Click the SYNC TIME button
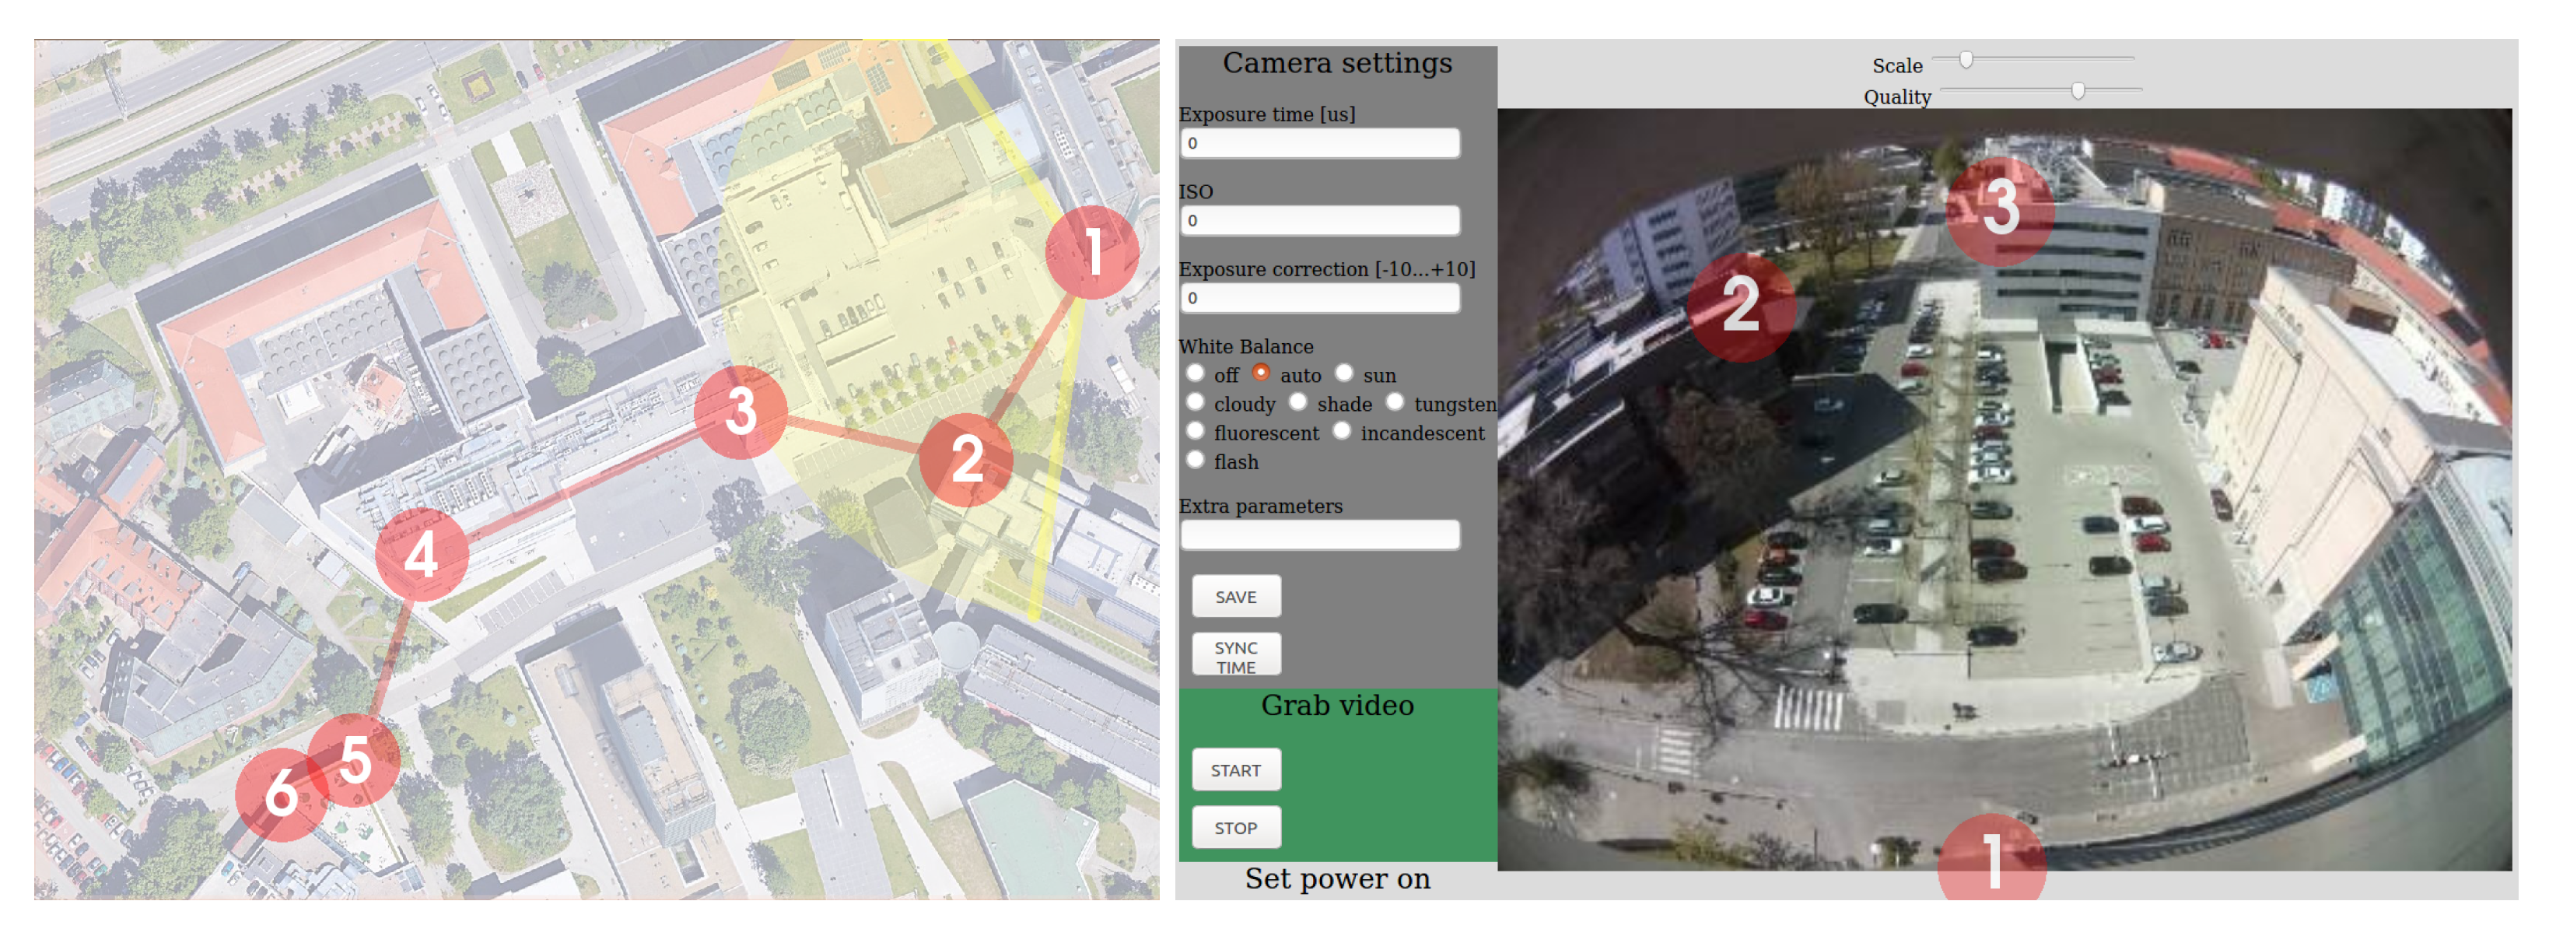 coord(1235,656)
